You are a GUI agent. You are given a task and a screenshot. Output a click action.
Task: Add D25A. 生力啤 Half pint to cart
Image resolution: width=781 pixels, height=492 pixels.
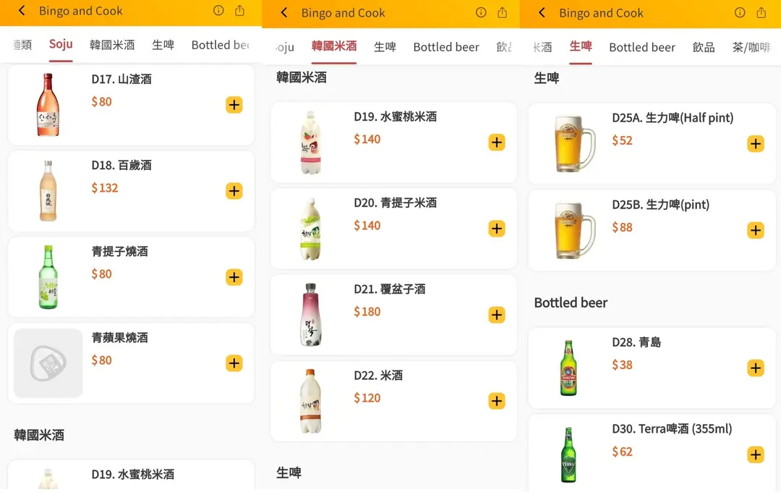pyautogui.click(x=755, y=143)
